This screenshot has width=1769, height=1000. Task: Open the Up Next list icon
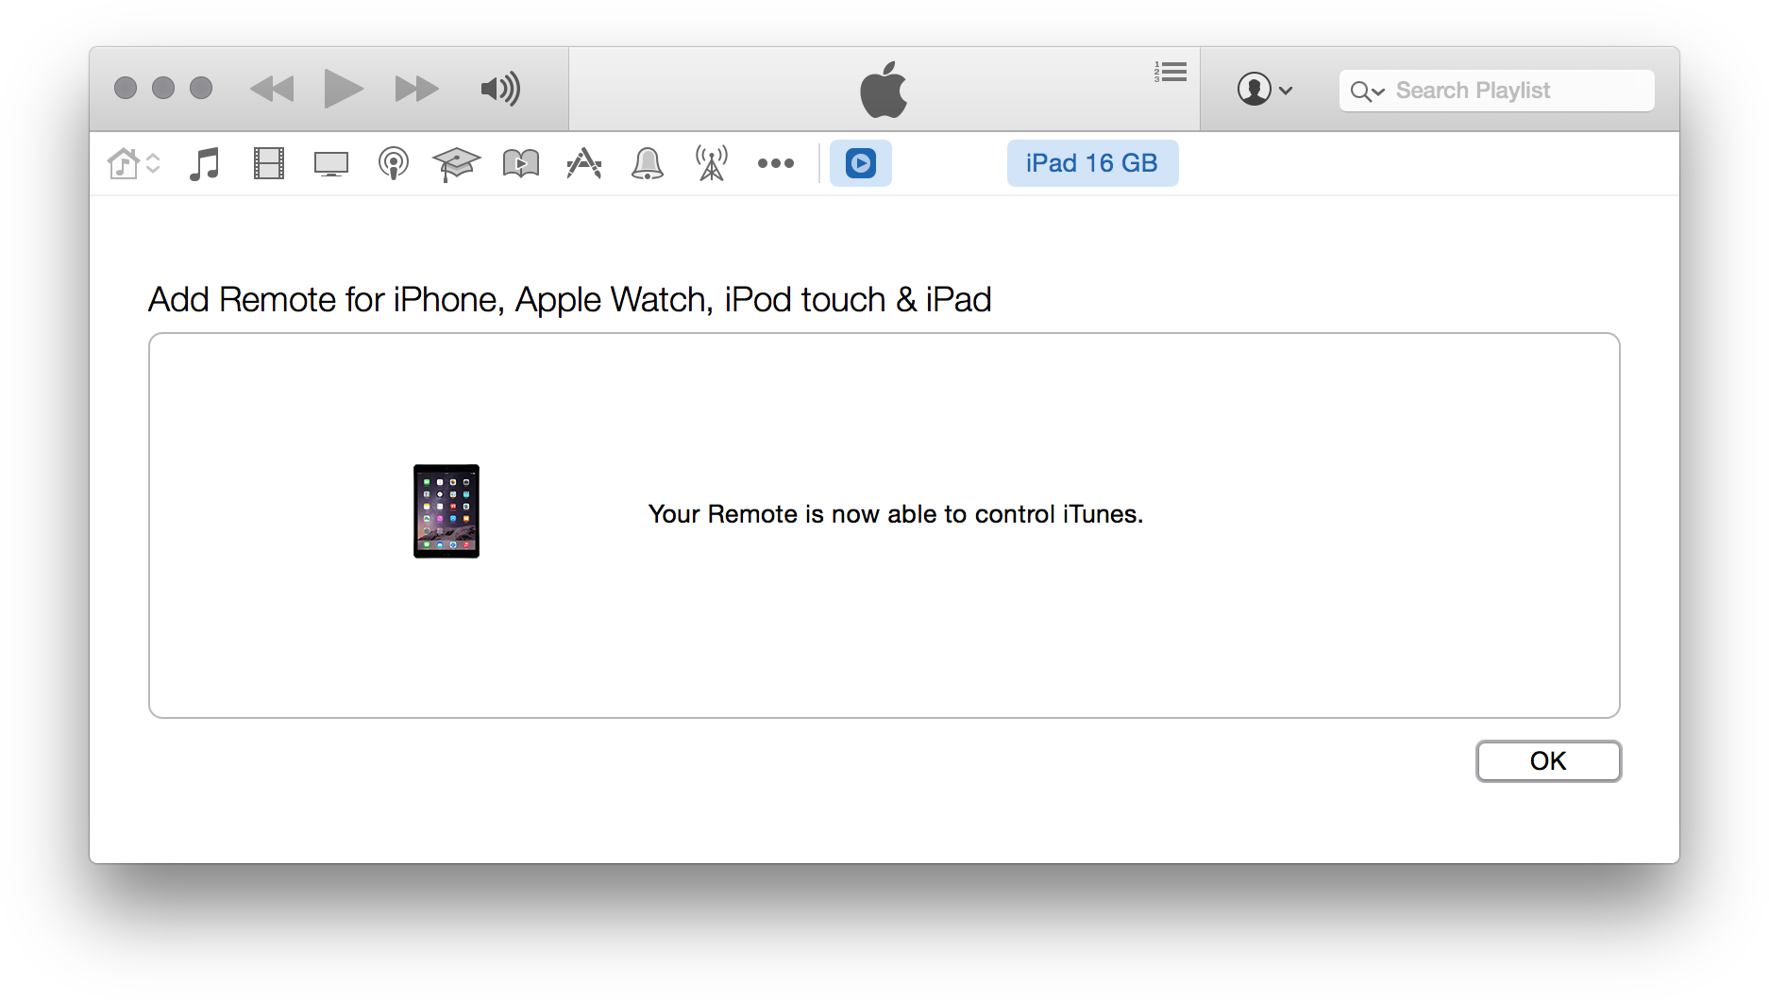[1170, 72]
